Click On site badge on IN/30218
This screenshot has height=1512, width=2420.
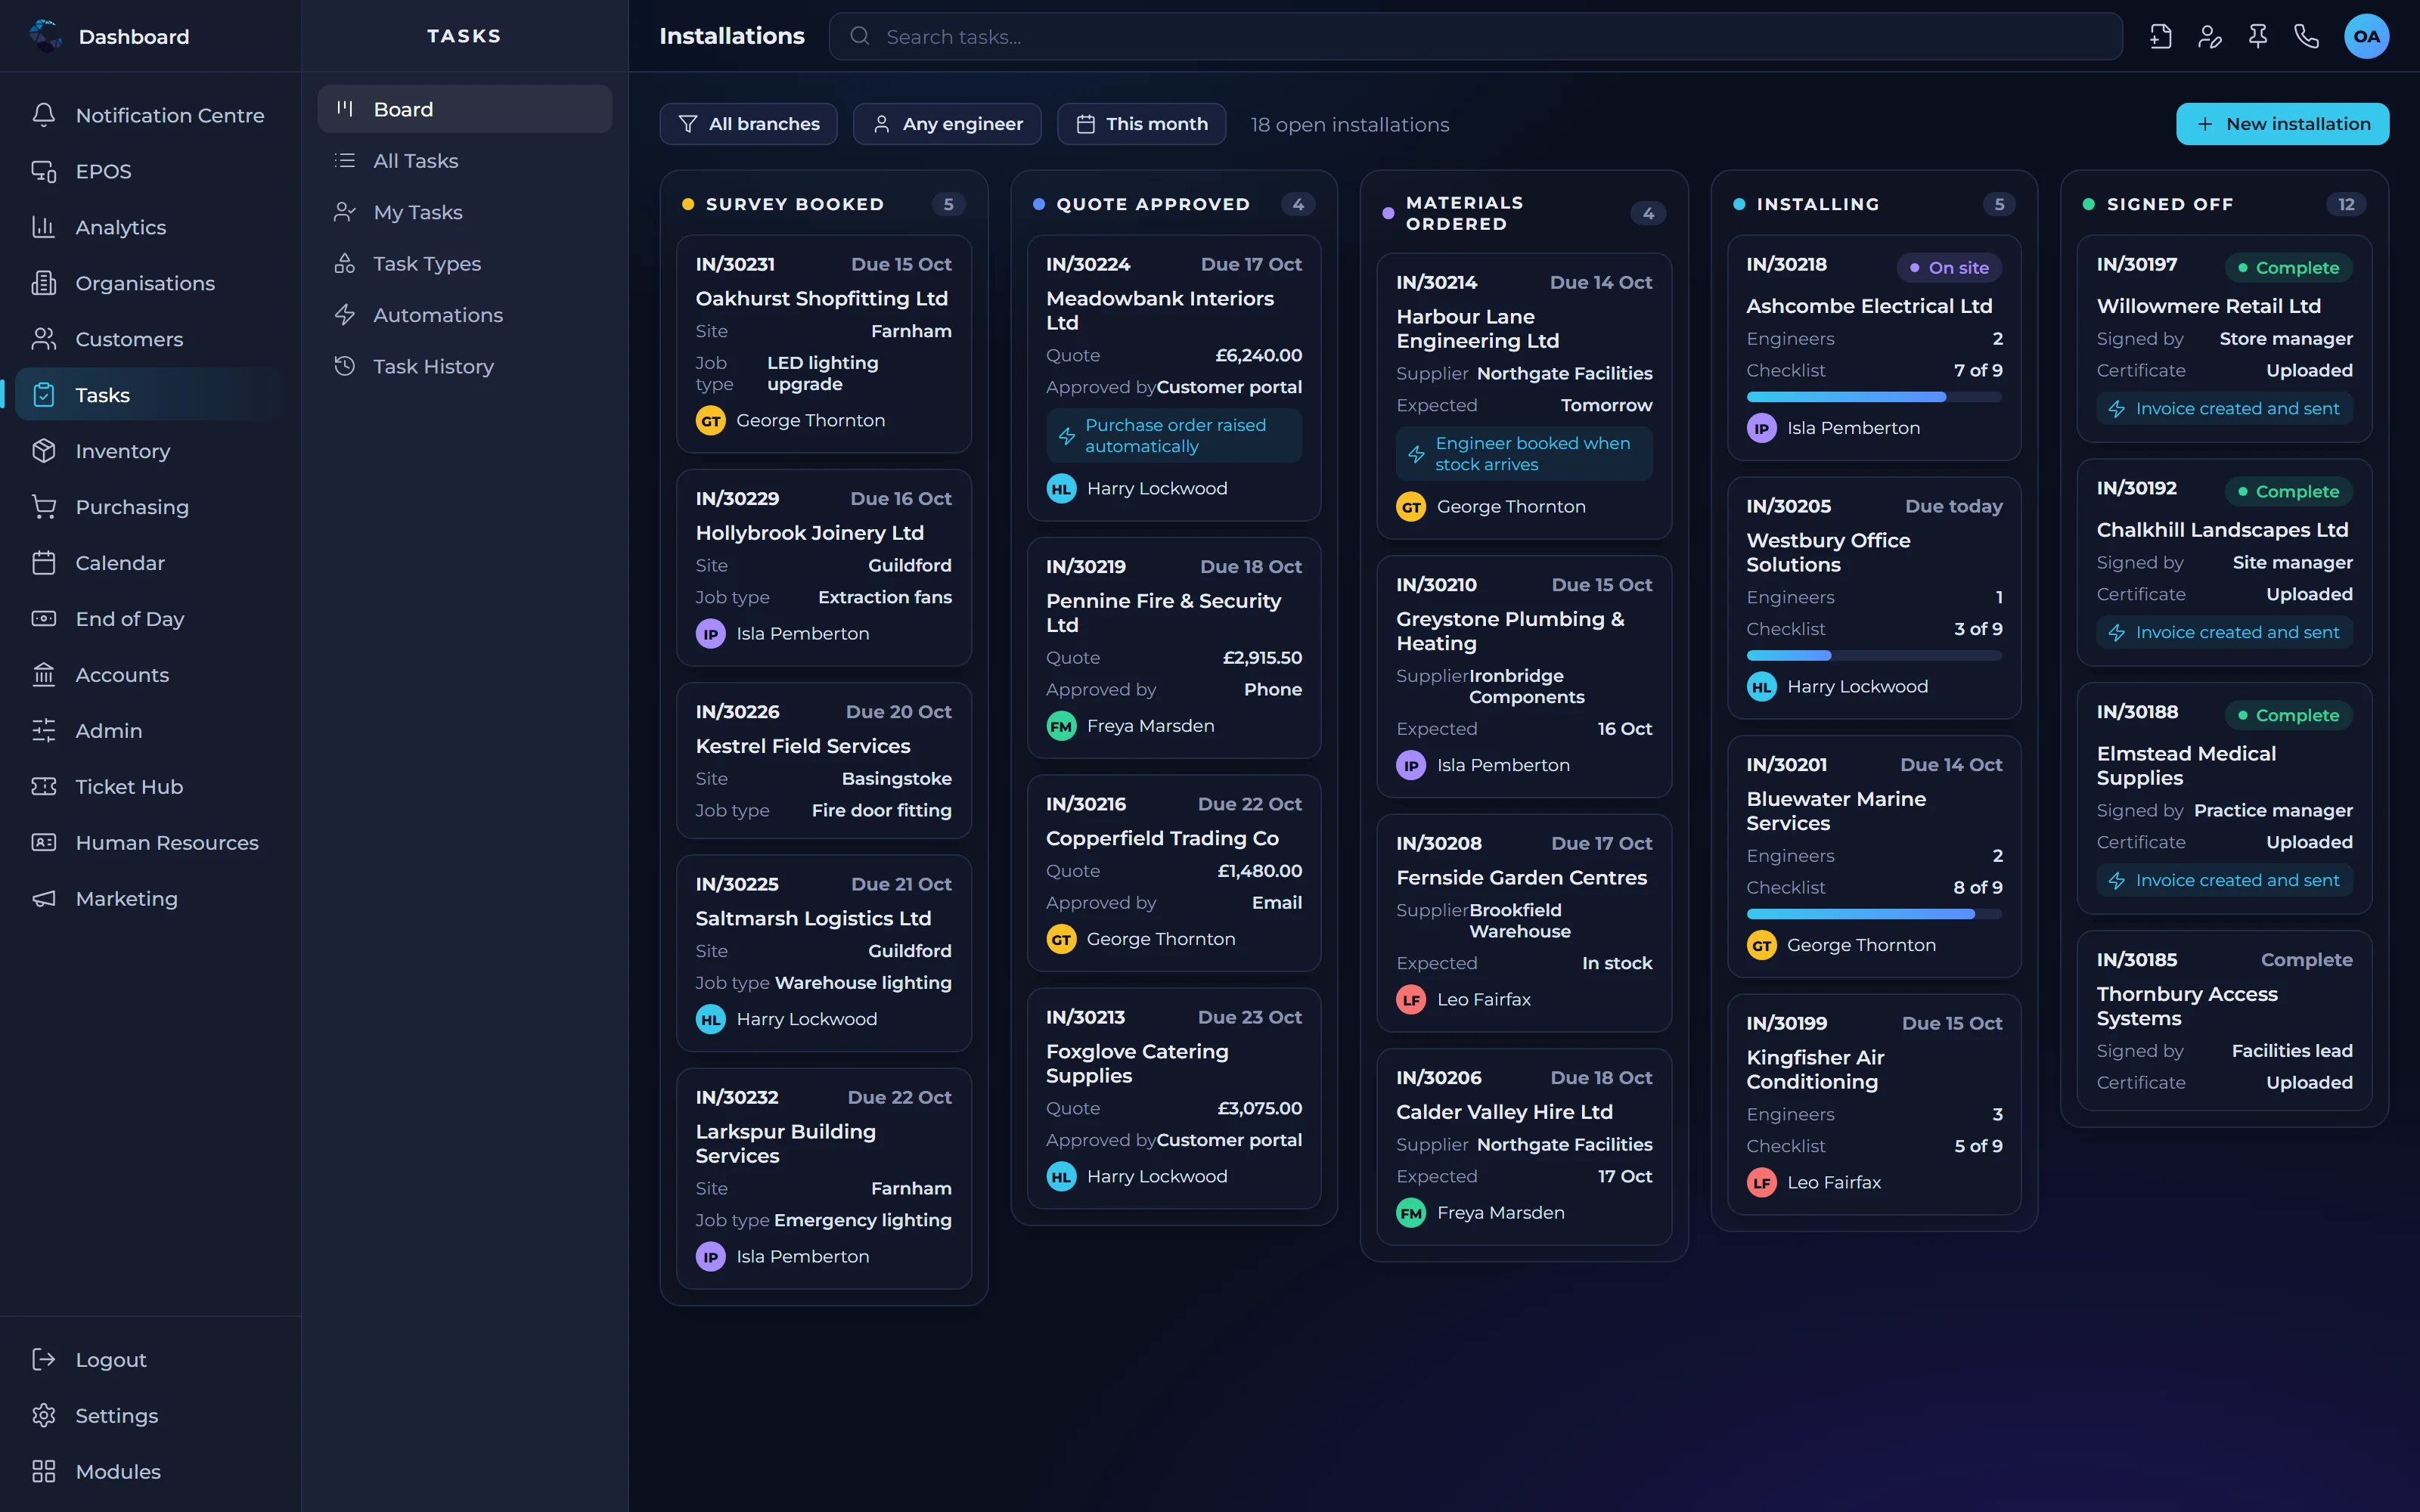(x=1949, y=268)
